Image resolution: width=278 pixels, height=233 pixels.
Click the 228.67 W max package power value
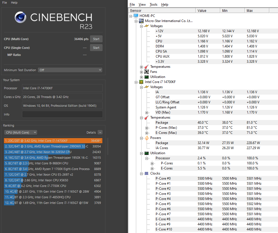pyautogui.click(x=253, y=143)
